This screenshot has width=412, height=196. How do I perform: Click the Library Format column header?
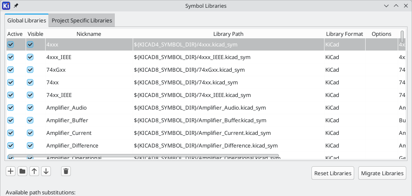coord(344,34)
